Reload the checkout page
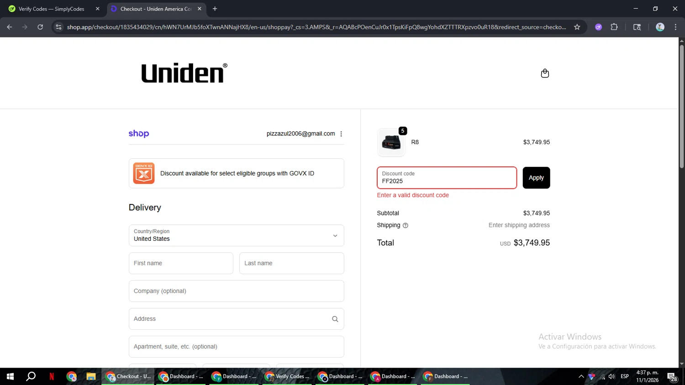This screenshot has width=685, height=385. pyautogui.click(x=40, y=27)
